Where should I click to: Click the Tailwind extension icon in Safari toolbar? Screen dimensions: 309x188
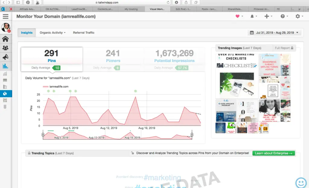coord(37,2)
